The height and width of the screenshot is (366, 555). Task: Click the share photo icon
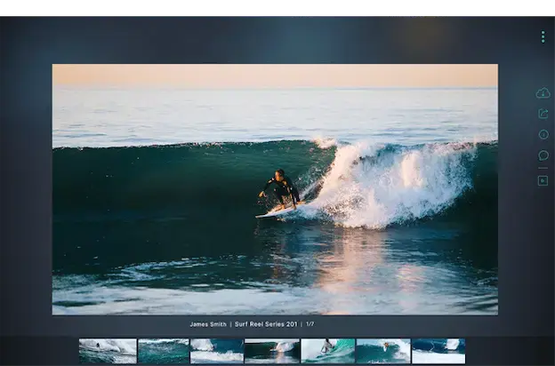(543, 114)
